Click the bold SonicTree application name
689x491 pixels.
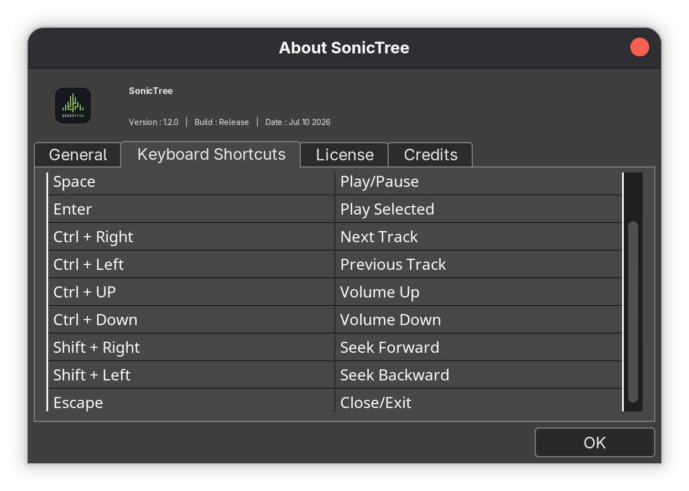(x=151, y=91)
